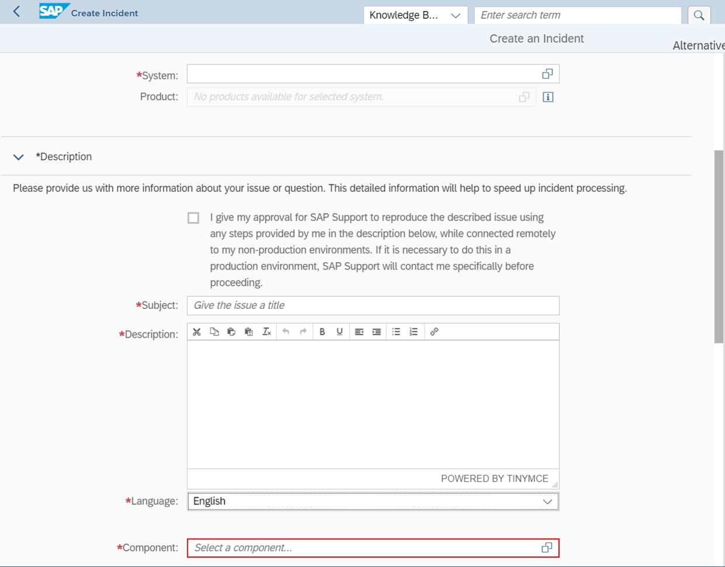Open value help icon in Product field
This screenshot has height=567, width=725.
(x=524, y=97)
